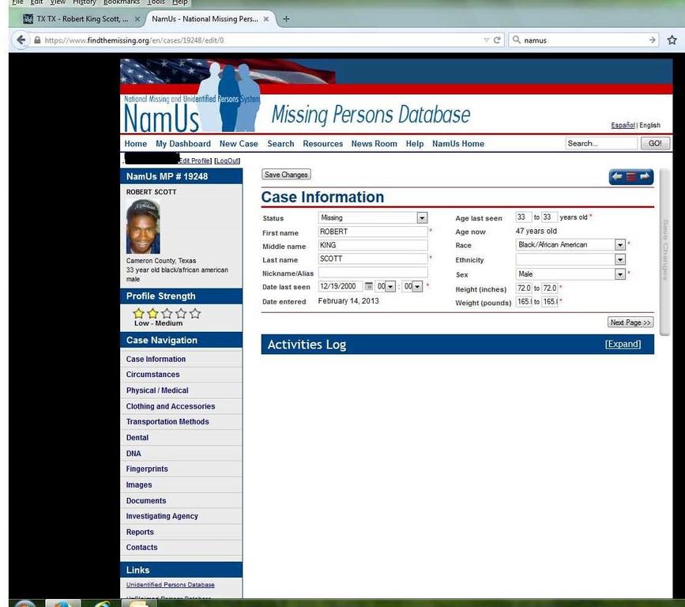Click the Nickname/Alias text field
This screenshot has height=607, width=685.
(373, 273)
